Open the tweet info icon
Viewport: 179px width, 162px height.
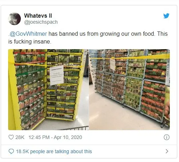167,137
